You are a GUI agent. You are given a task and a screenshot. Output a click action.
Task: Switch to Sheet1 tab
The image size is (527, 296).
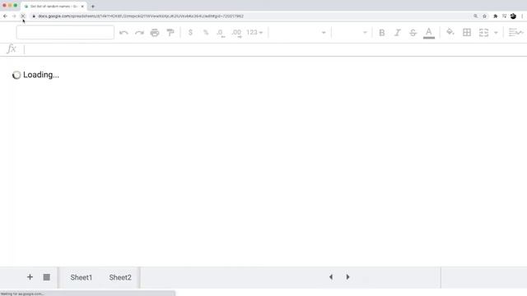point(82,278)
